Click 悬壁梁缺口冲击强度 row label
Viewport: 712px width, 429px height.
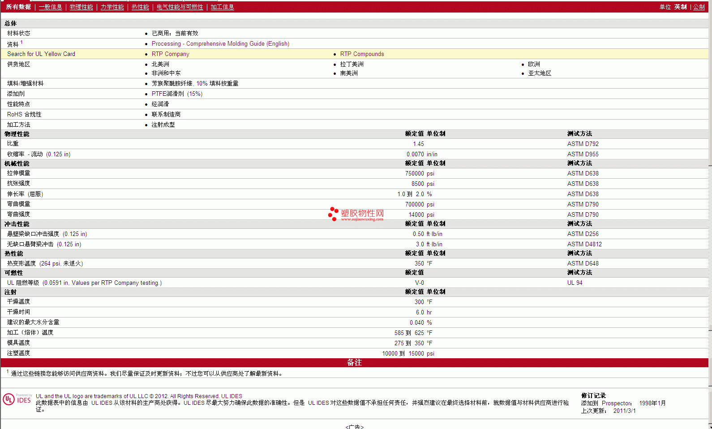47,234
